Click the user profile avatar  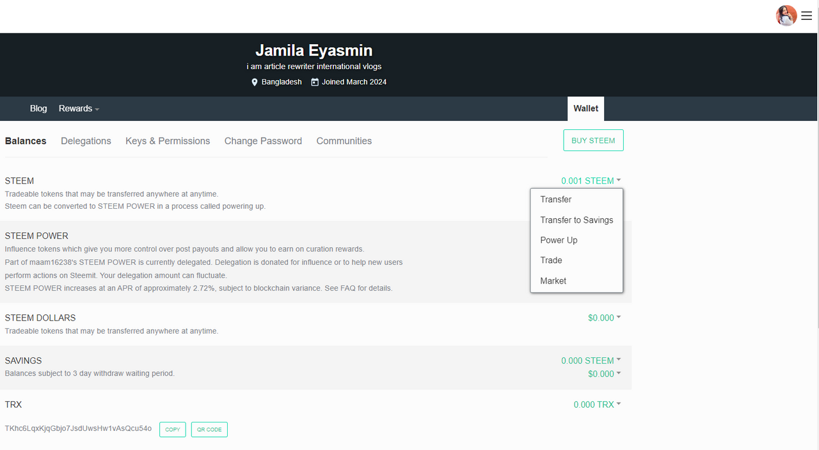pos(786,15)
